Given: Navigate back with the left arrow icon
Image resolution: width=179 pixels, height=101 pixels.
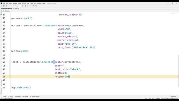Looking at the screenshot, I should tap(9, 6).
